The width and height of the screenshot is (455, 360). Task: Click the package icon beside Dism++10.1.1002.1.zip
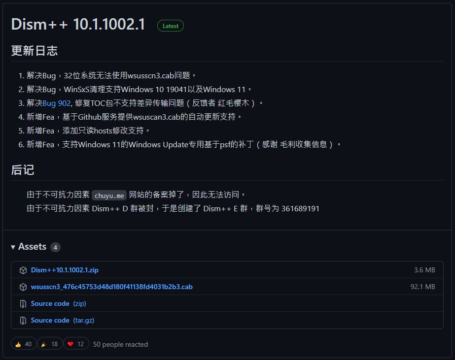pyautogui.click(x=23, y=270)
